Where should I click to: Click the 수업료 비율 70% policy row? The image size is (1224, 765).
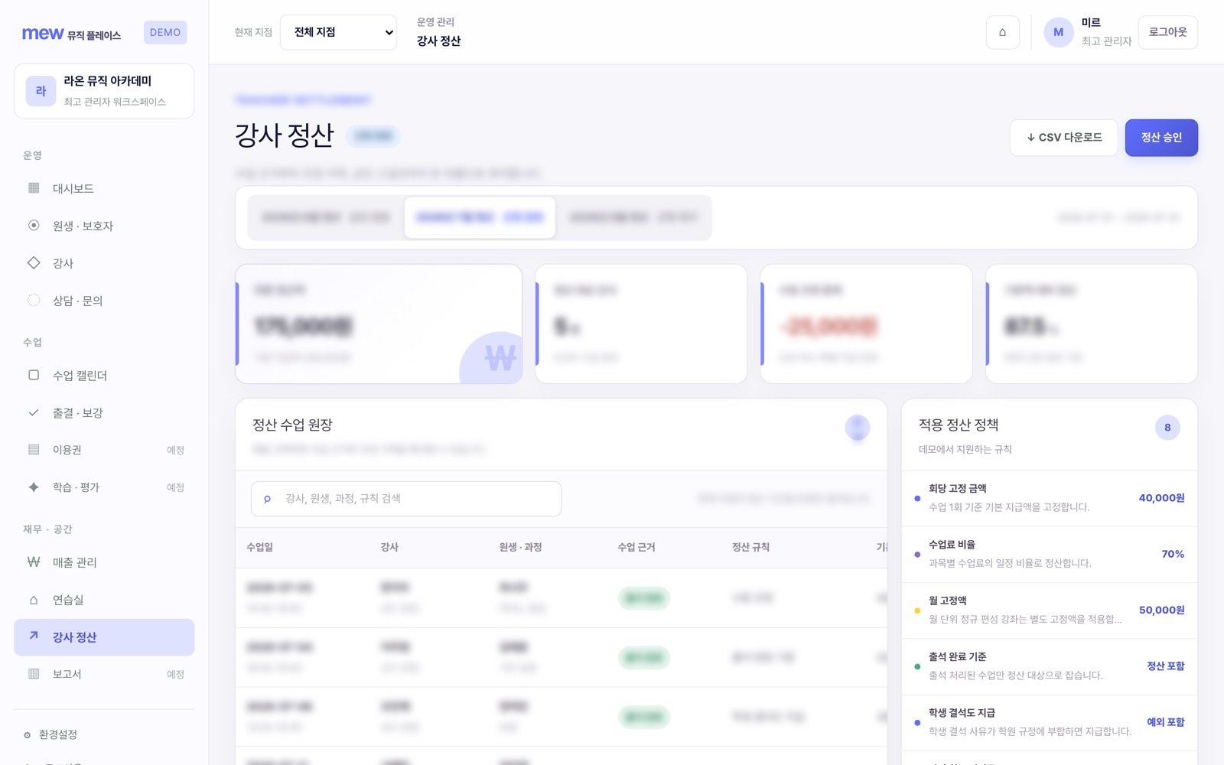pos(1050,554)
